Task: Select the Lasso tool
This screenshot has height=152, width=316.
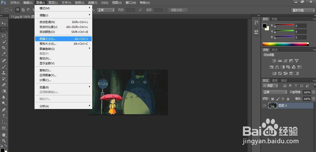Action: click(3, 35)
